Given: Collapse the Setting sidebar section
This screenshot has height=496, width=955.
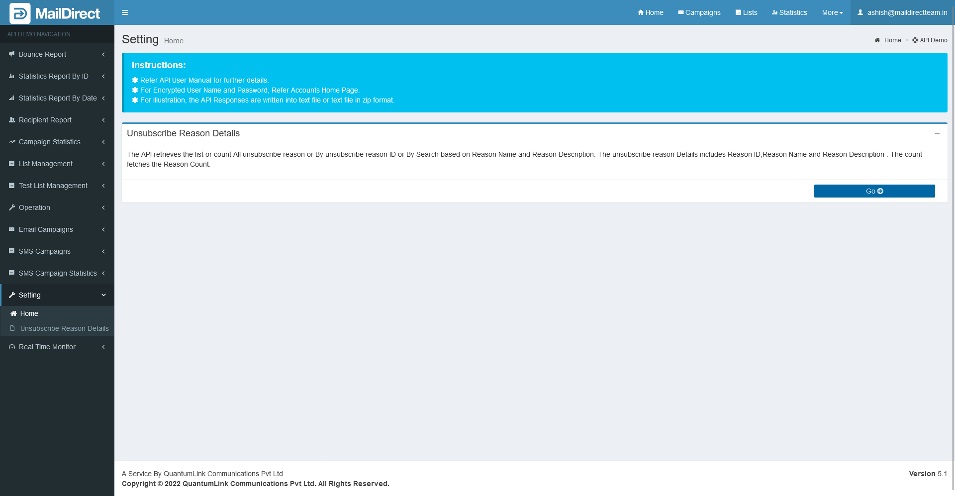Looking at the screenshot, I should [x=57, y=295].
